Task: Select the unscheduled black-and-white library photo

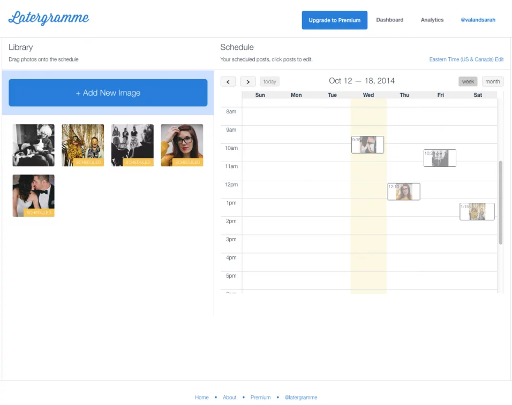Action: (33, 145)
